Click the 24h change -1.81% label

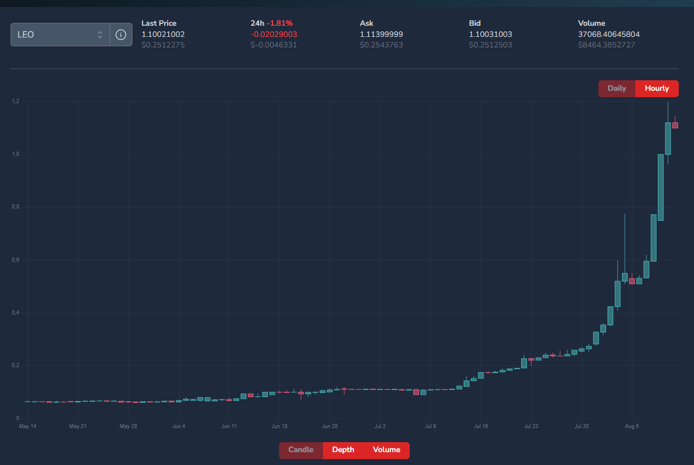(279, 23)
